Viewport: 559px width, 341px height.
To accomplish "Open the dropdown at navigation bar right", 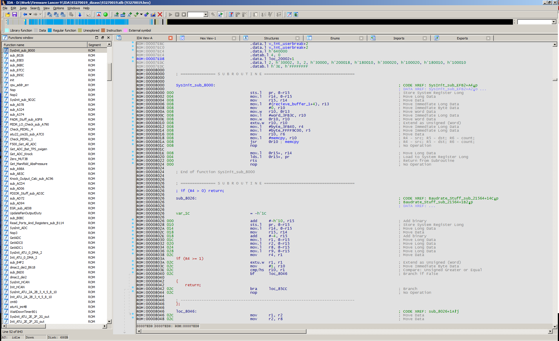I will (x=553, y=22).
